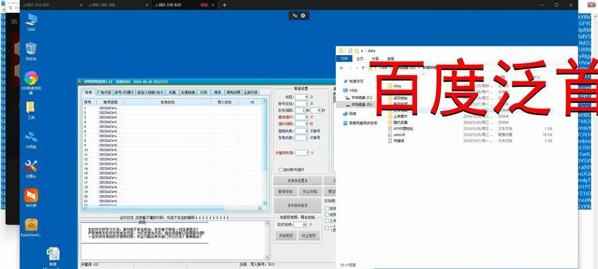Click the account table horizontal scrollbar

click(x=172, y=208)
